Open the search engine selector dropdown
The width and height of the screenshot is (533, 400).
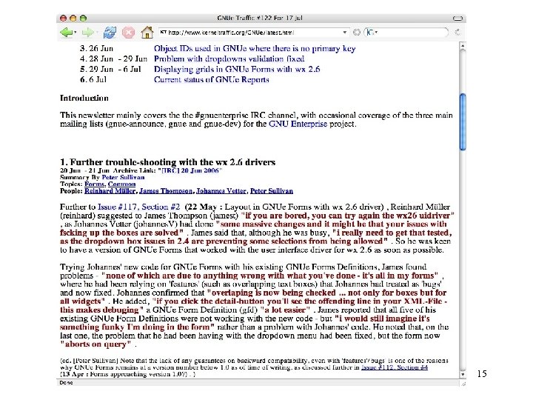point(372,33)
